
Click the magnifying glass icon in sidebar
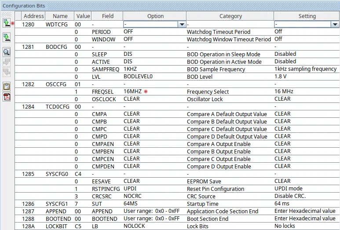coord(7,52)
